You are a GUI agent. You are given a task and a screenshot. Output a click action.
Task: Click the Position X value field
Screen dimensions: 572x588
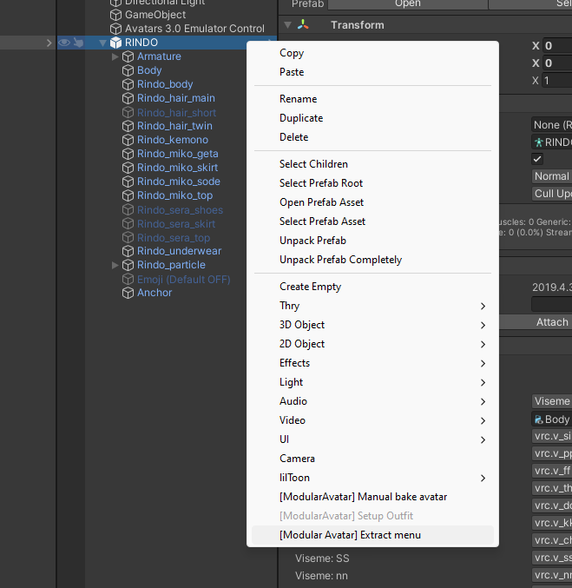[x=556, y=46]
